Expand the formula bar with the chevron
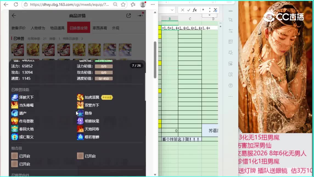 click(209, 15)
